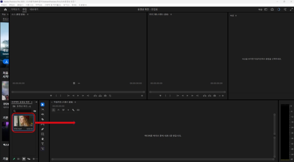Open the Project panel hamburger menu
Viewport: 294px width, 162px height.
pyautogui.click(x=32, y=102)
